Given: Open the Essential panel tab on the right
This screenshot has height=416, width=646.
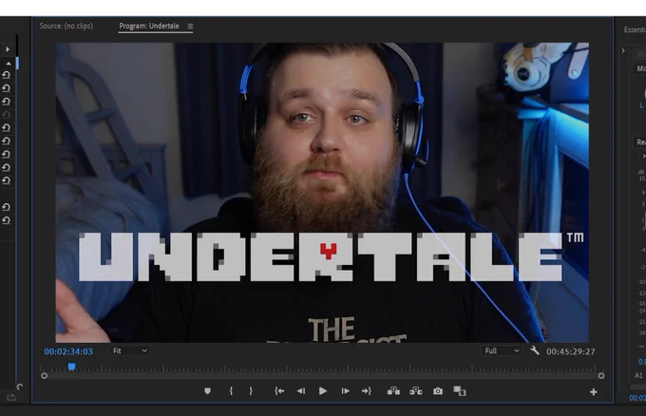Looking at the screenshot, I should [635, 29].
